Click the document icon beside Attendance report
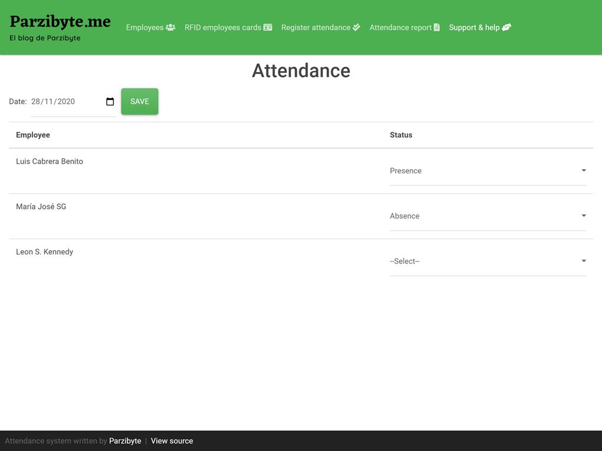The height and width of the screenshot is (451, 602). (x=437, y=27)
